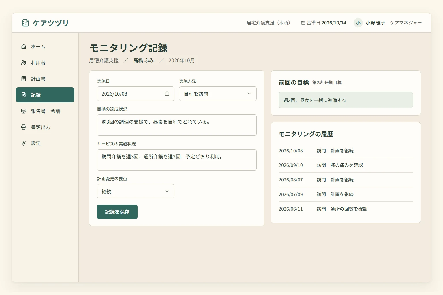
Task: Click the record file icon beside 記録
Action: (24, 95)
